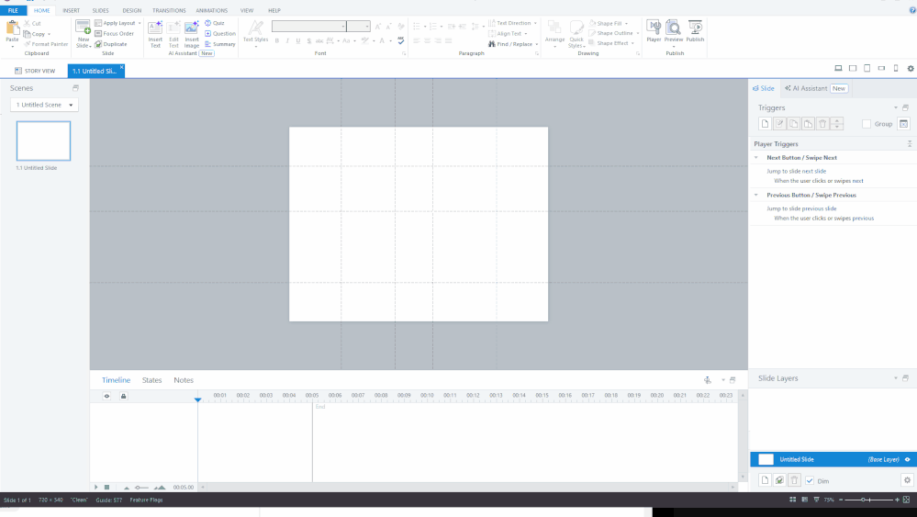This screenshot has width=917, height=517.
Task: Click the AI Question icon
Action: tap(220, 33)
